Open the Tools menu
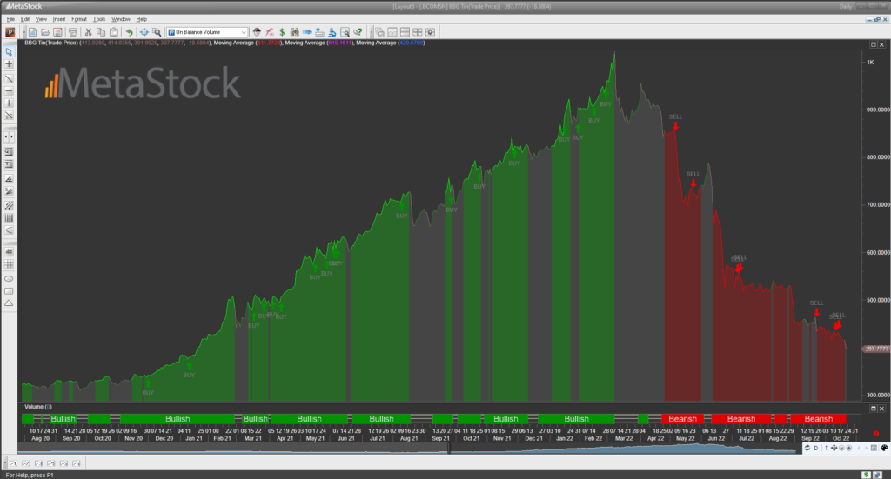The image size is (891, 479). point(99,18)
